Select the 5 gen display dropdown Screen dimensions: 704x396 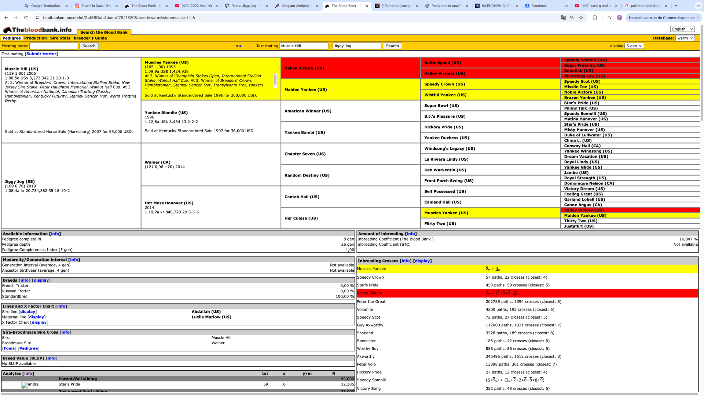(x=634, y=45)
